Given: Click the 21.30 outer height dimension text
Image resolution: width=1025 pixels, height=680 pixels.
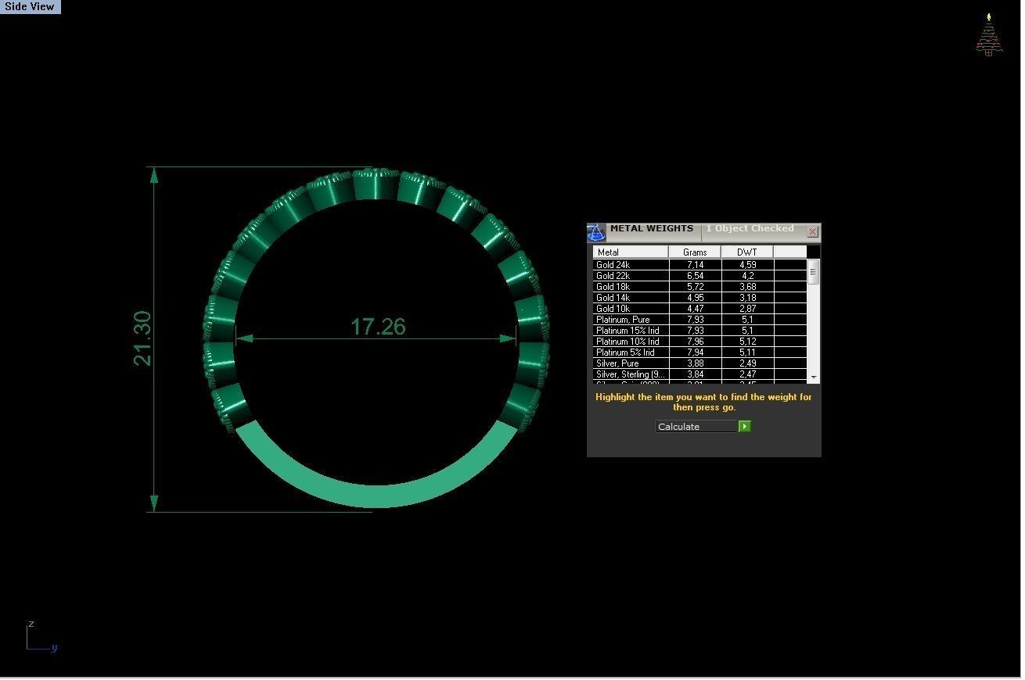Looking at the screenshot, I should tap(142, 338).
